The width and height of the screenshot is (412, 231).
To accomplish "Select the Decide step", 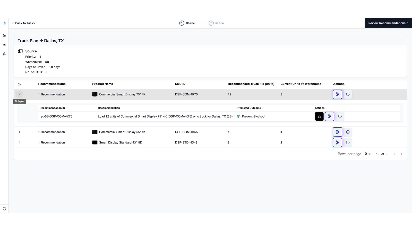I will pyautogui.click(x=187, y=23).
